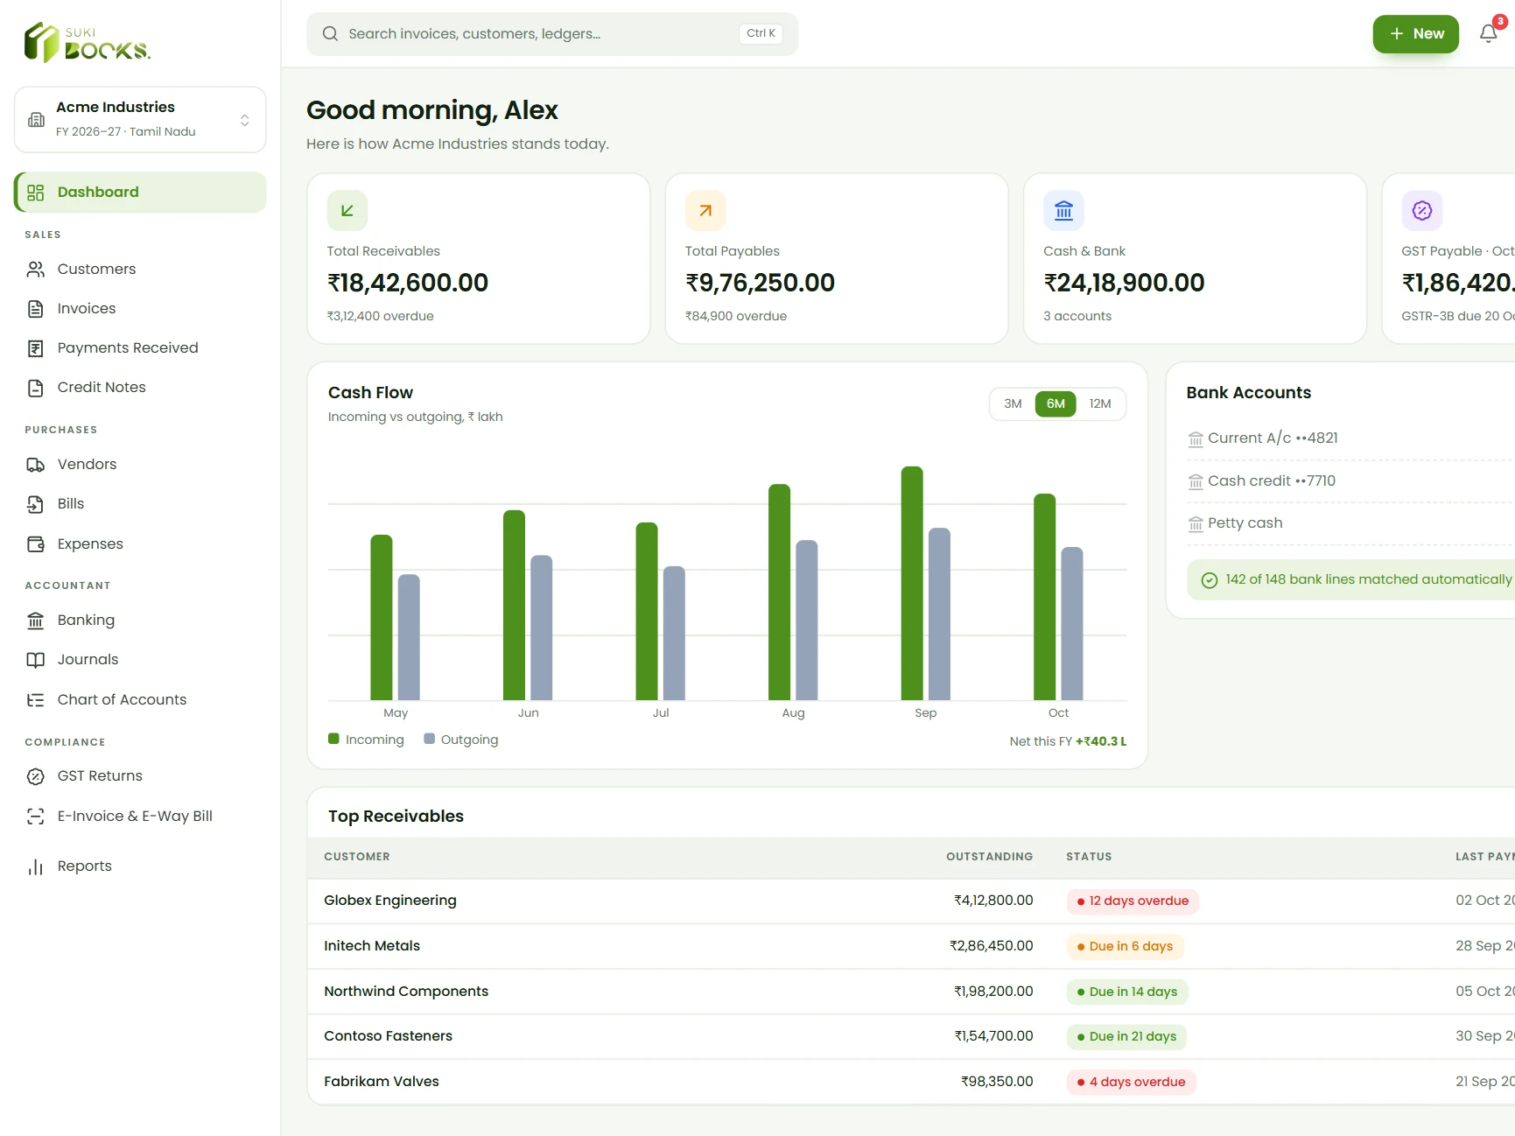Expand the Acme Industries company switcher
This screenshot has height=1136, width=1515.
click(x=140, y=120)
